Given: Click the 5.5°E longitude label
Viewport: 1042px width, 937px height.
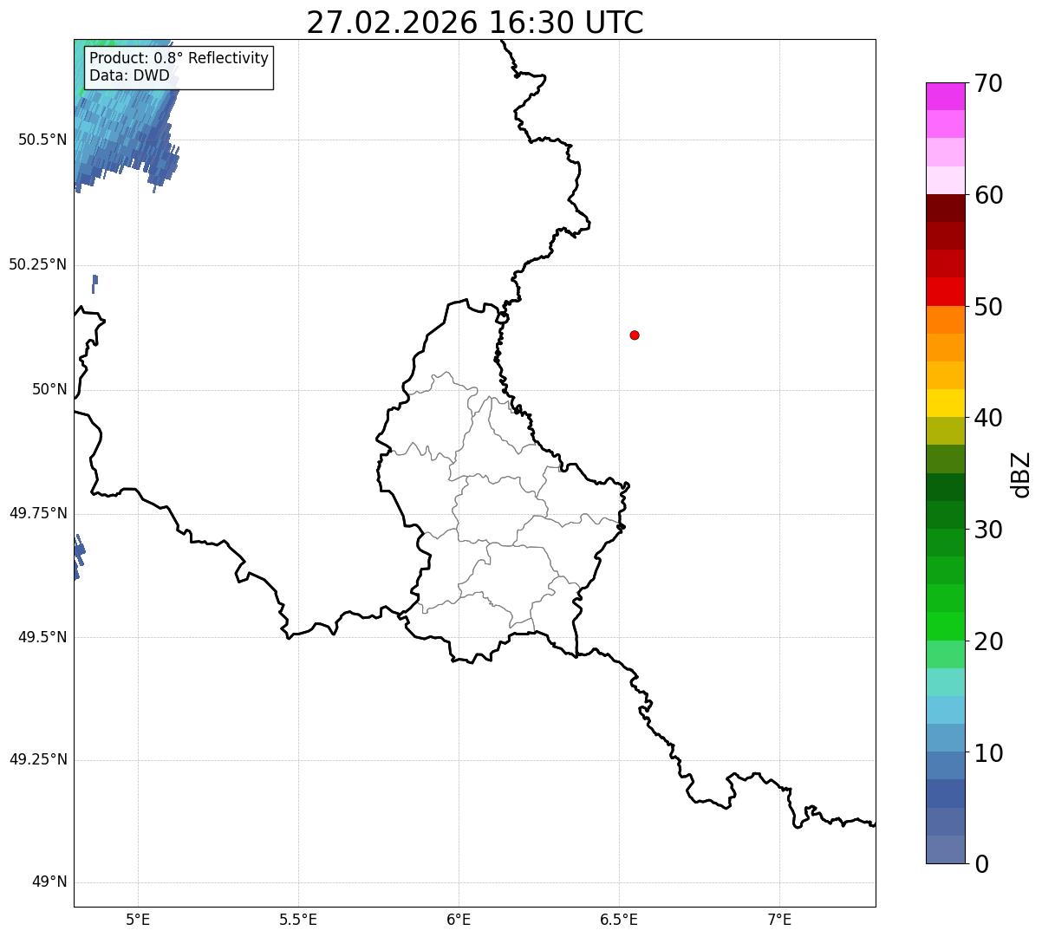Looking at the screenshot, I should [298, 920].
